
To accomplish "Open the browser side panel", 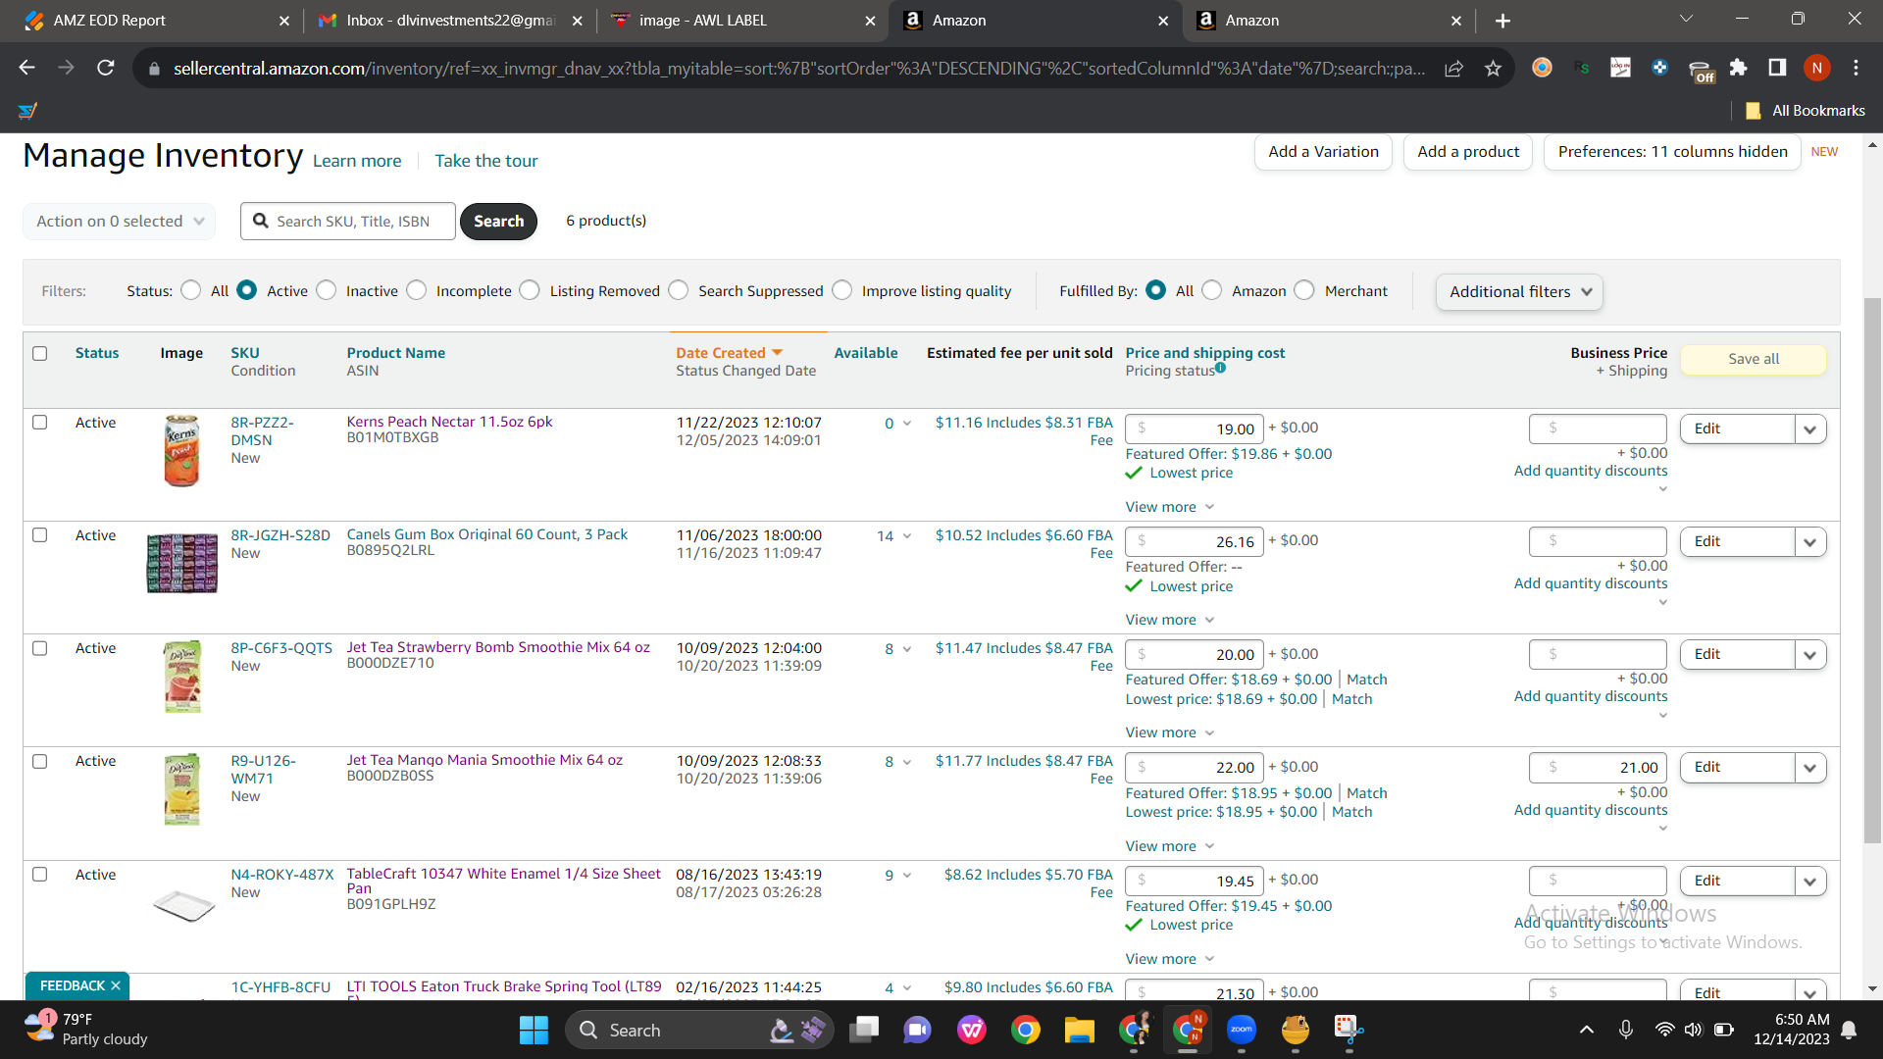I will click(1777, 68).
